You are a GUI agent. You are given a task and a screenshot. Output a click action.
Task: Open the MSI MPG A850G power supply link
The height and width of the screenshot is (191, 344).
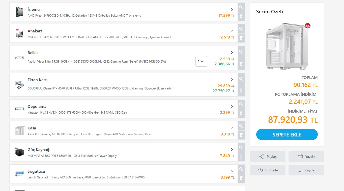coord(72,156)
